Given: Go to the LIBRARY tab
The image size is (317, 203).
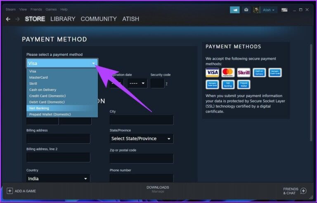Looking at the screenshot, I should tap(63, 19).
